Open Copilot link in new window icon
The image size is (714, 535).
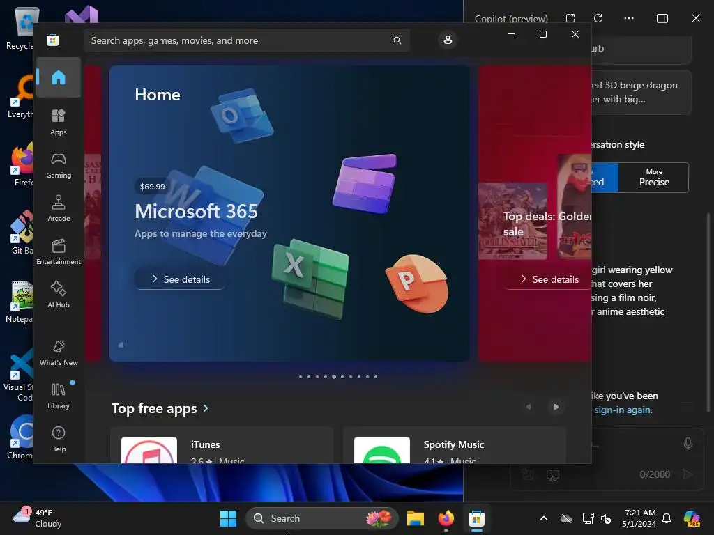coord(570,18)
